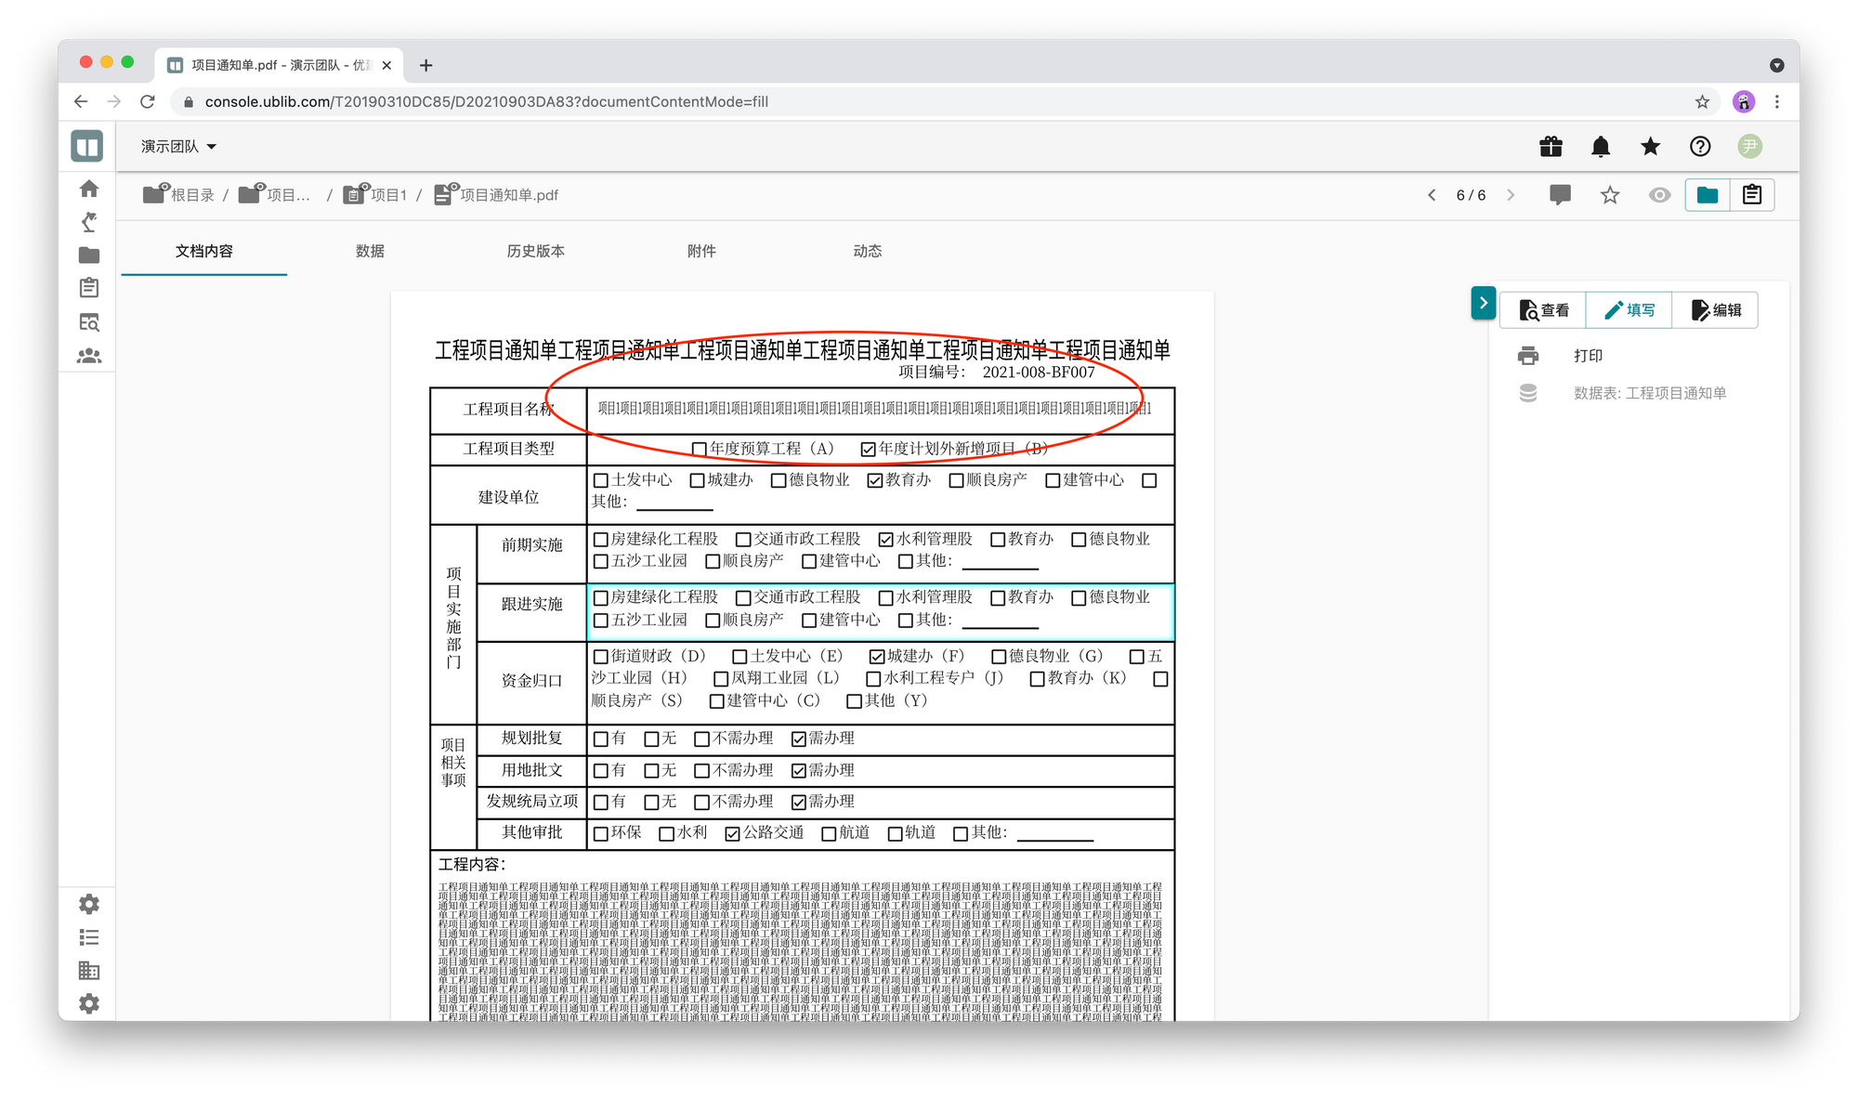Click the help question mark icon

tap(1700, 147)
